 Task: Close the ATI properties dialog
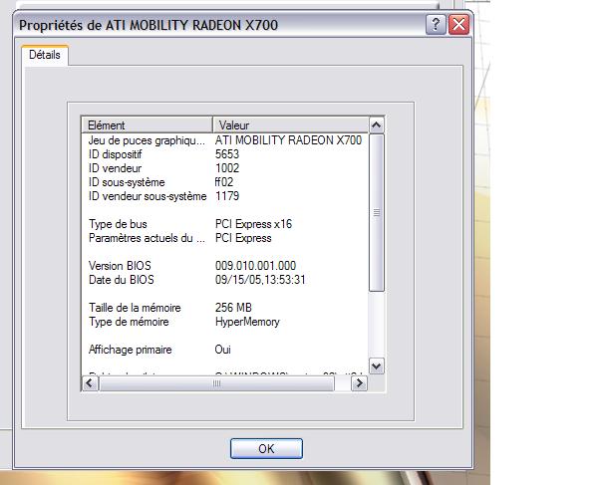point(458,25)
